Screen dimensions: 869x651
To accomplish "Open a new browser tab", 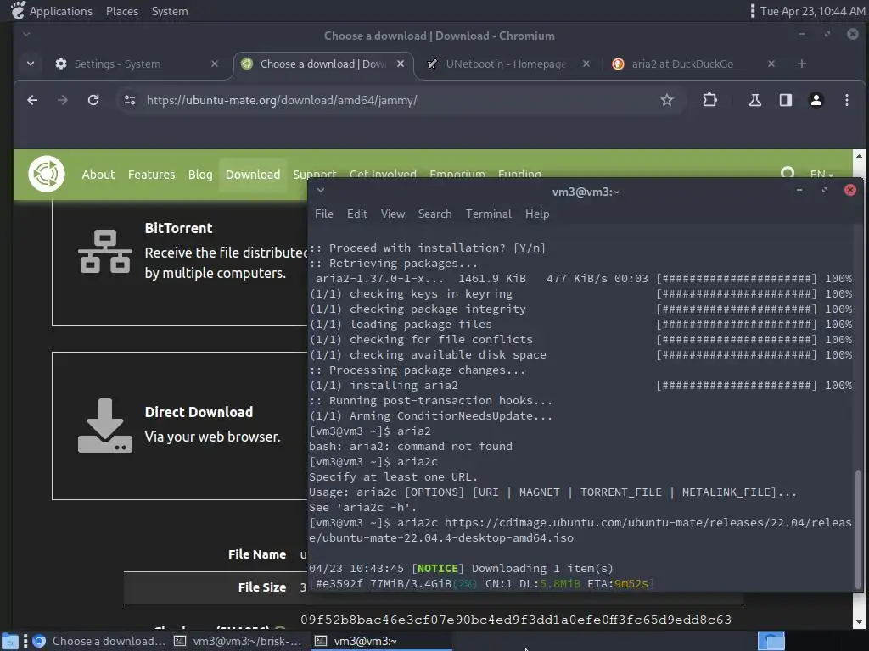I will pyautogui.click(x=801, y=64).
